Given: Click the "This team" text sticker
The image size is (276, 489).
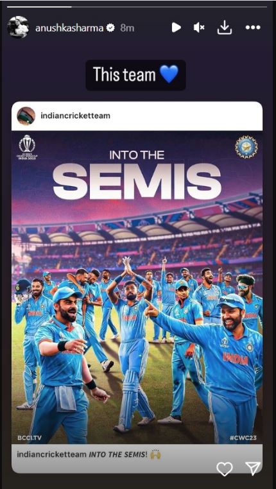Looking at the screenshot, I should point(125,75).
